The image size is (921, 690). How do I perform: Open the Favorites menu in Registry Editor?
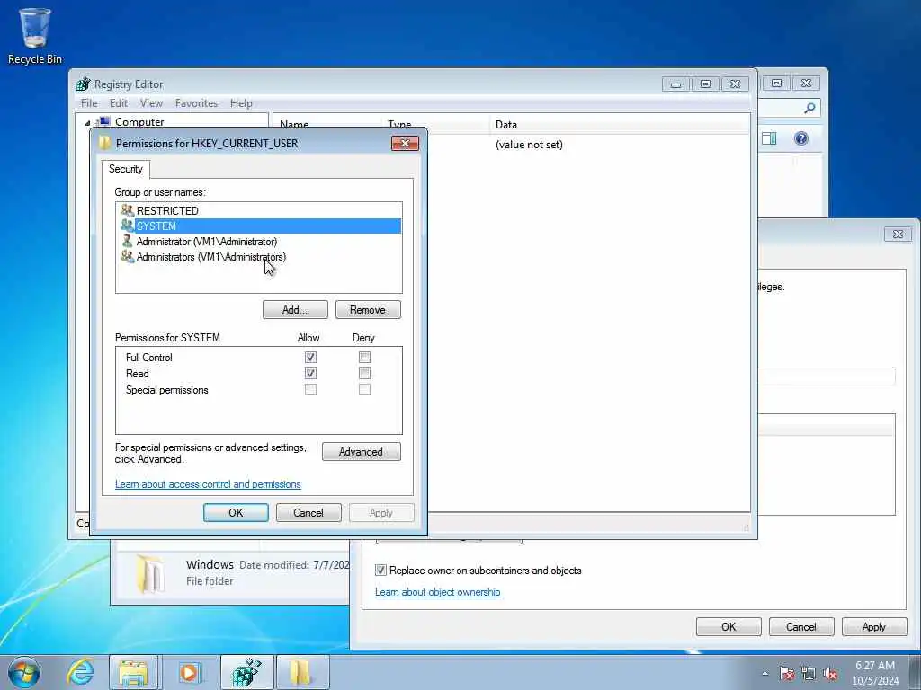click(x=196, y=103)
